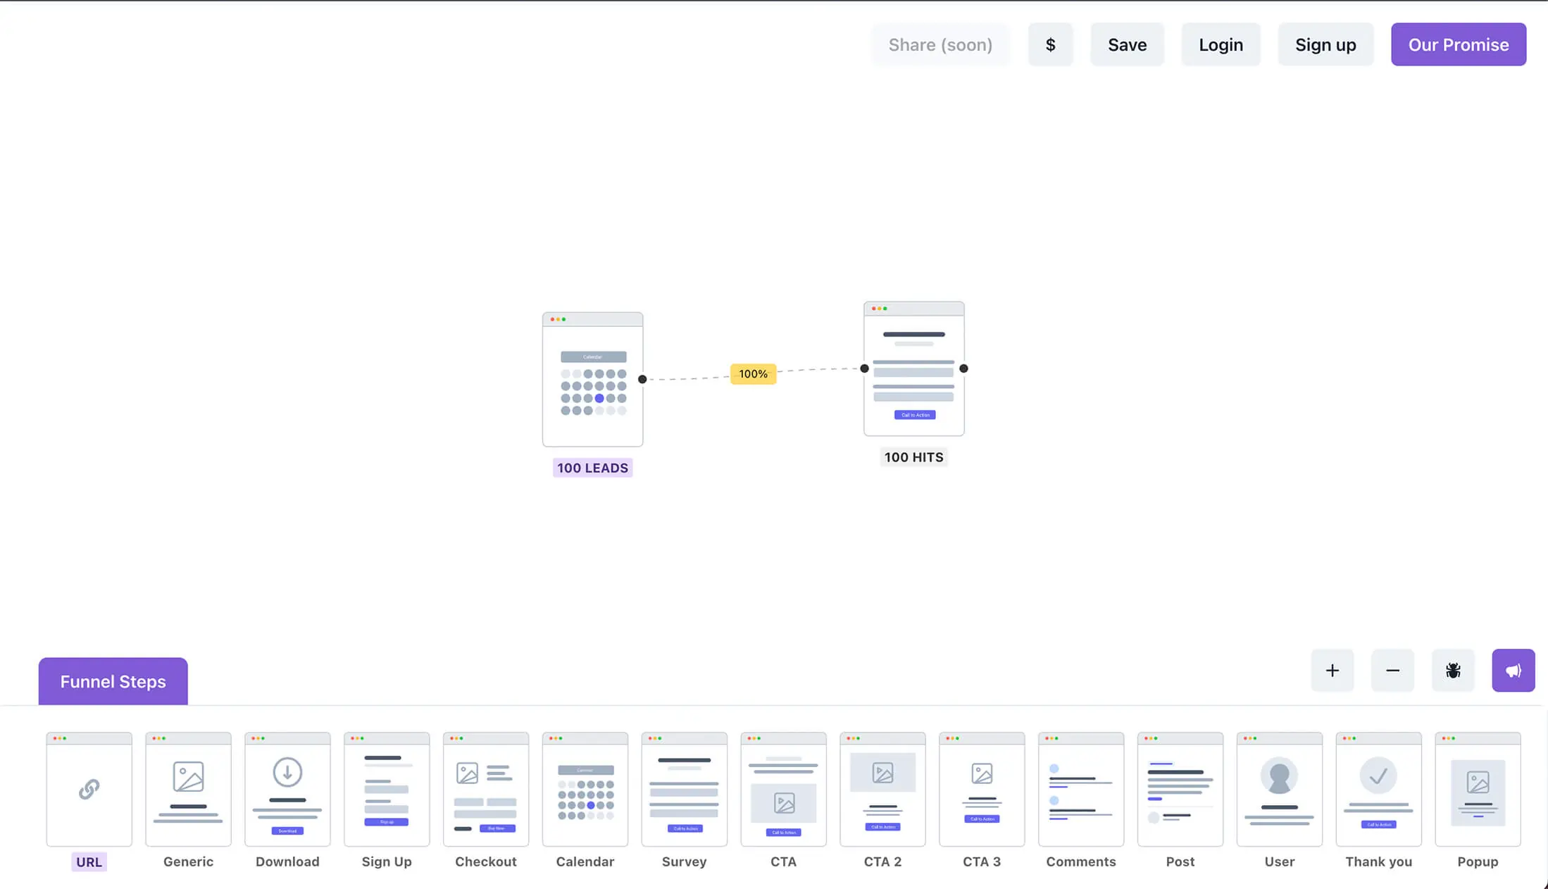
Task: Pick the Generic page step thumbnail
Action: coord(188,789)
